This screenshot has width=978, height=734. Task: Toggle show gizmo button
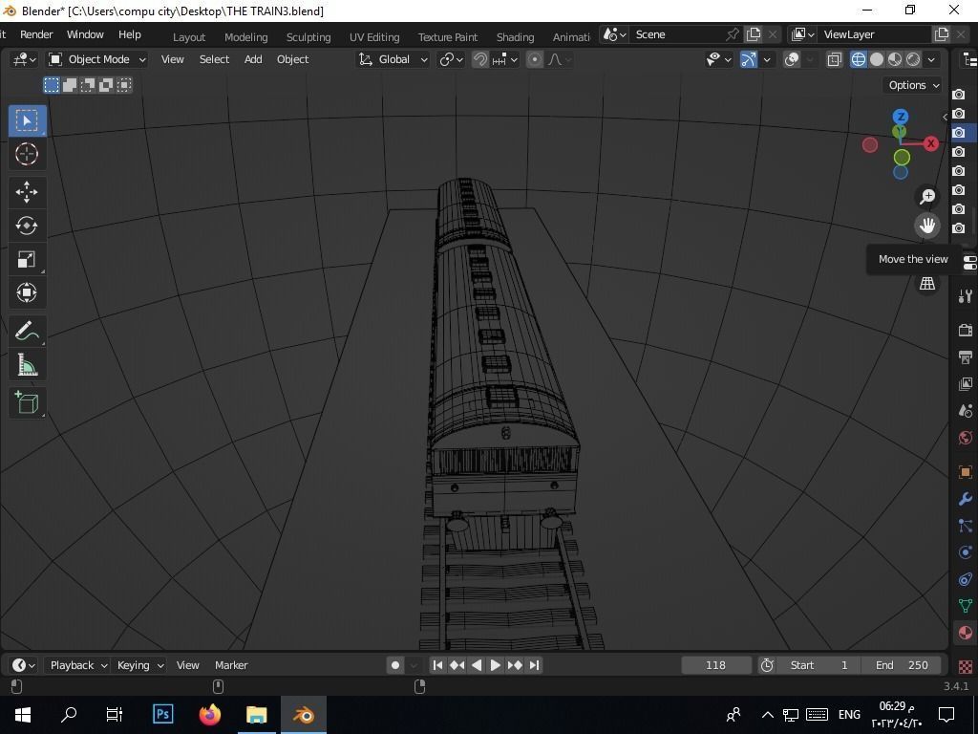tap(749, 59)
